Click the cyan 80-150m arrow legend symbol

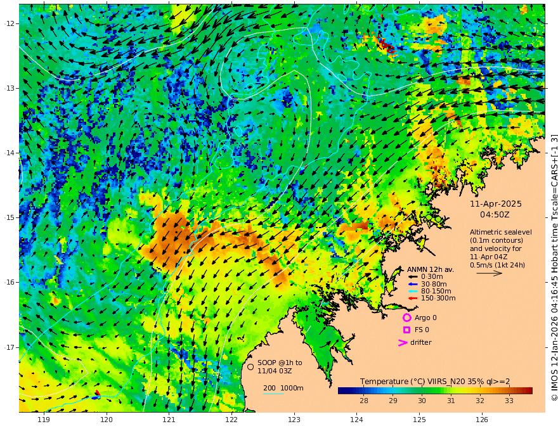(x=412, y=292)
